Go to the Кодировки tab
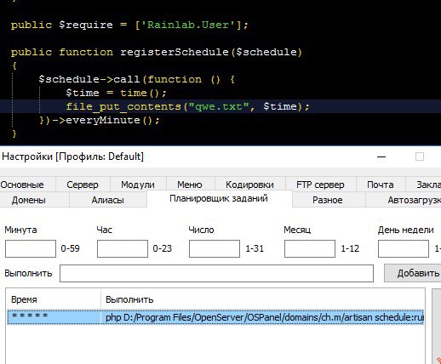The width and height of the screenshot is (441, 364). click(249, 185)
